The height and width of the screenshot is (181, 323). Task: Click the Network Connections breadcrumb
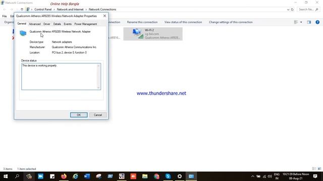(102, 10)
